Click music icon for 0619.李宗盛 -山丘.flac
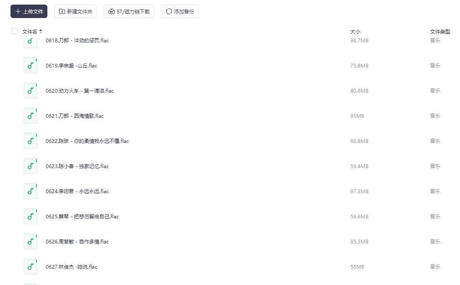Screen dimensions: 460x285 click(x=31, y=65)
